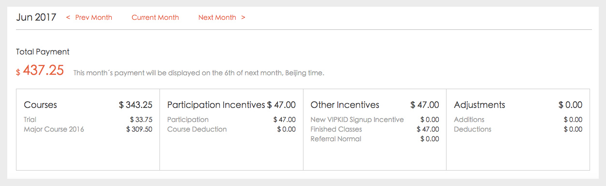The width and height of the screenshot is (606, 186).
Task: Click the Major Course 2016 row
Action: click(x=88, y=129)
